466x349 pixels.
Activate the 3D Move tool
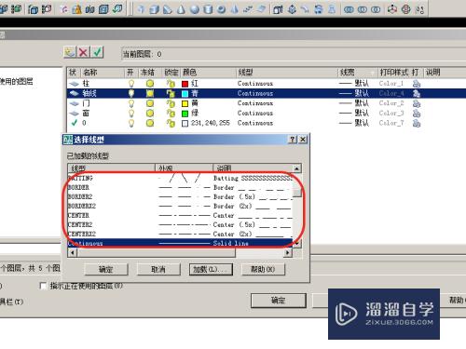click(392, 9)
